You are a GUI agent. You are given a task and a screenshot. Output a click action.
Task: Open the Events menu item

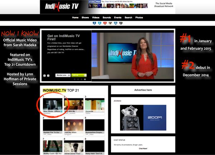click(118, 18)
